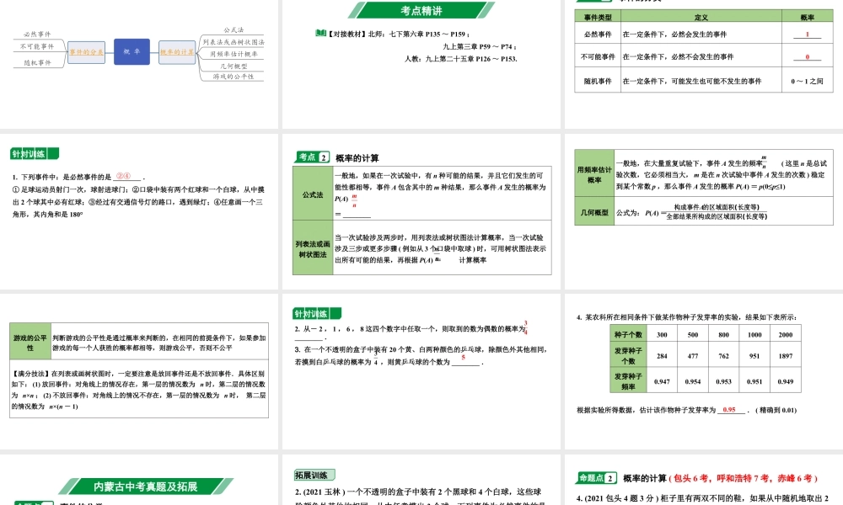Select the blue 概率 central node in the mind map
Screen dimensions: 843x505
pyautogui.click(x=132, y=52)
